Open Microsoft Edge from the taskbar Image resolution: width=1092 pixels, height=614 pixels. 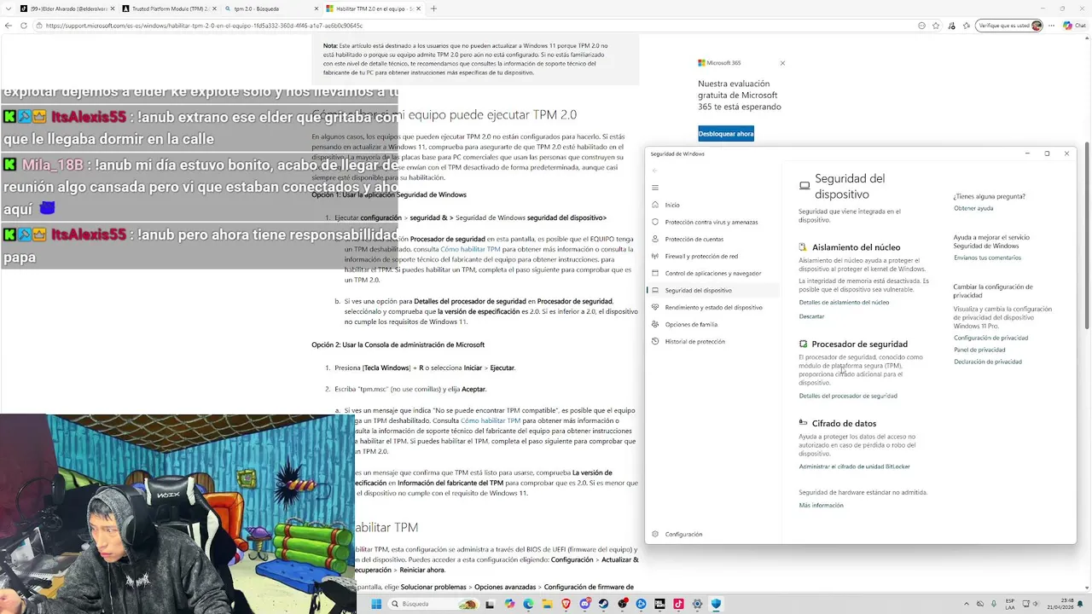coord(528,604)
